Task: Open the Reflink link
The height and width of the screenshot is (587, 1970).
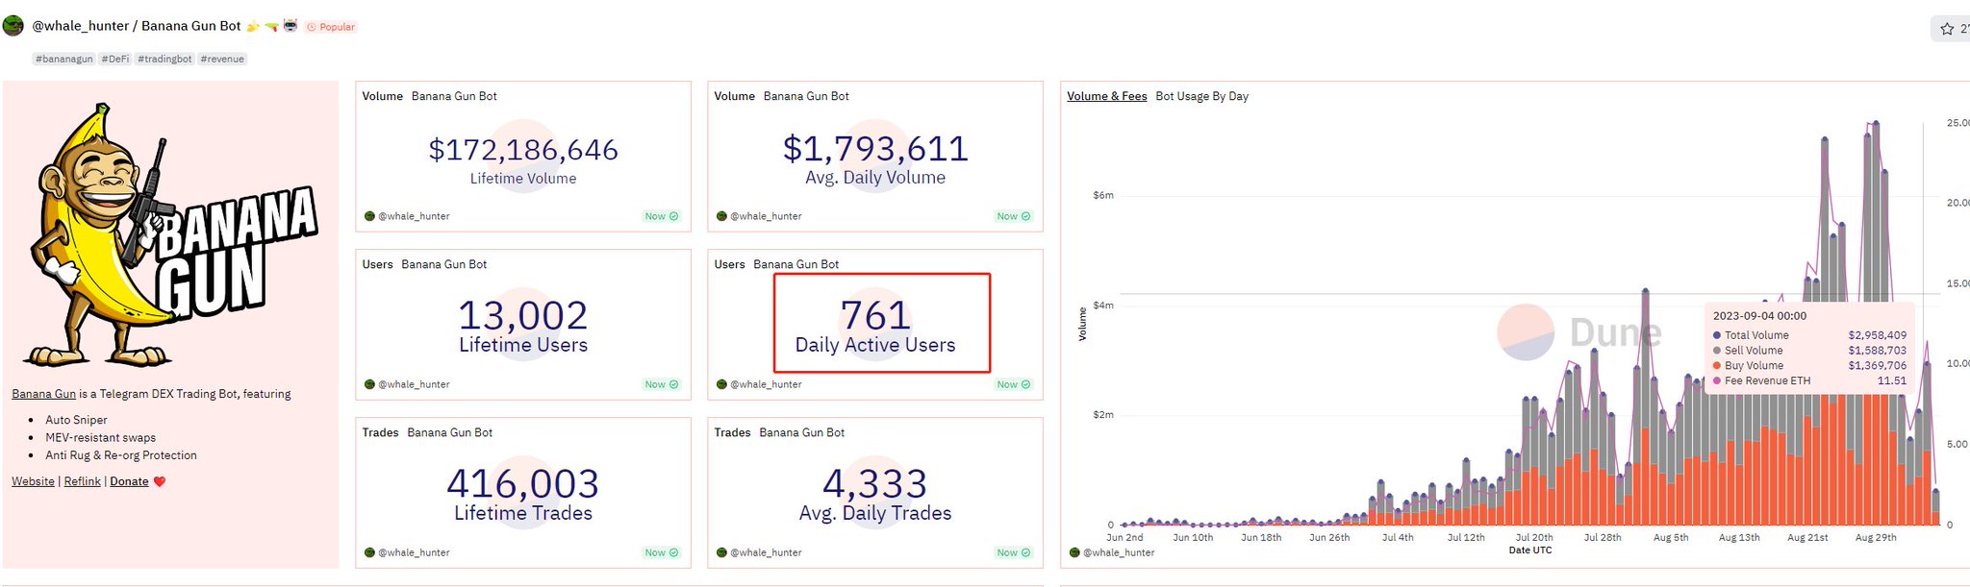Action: coord(83,481)
